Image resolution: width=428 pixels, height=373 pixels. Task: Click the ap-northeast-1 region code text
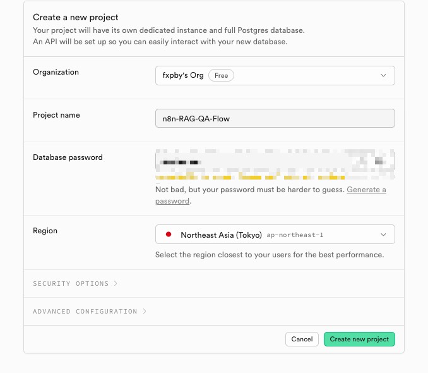tap(295, 235)
